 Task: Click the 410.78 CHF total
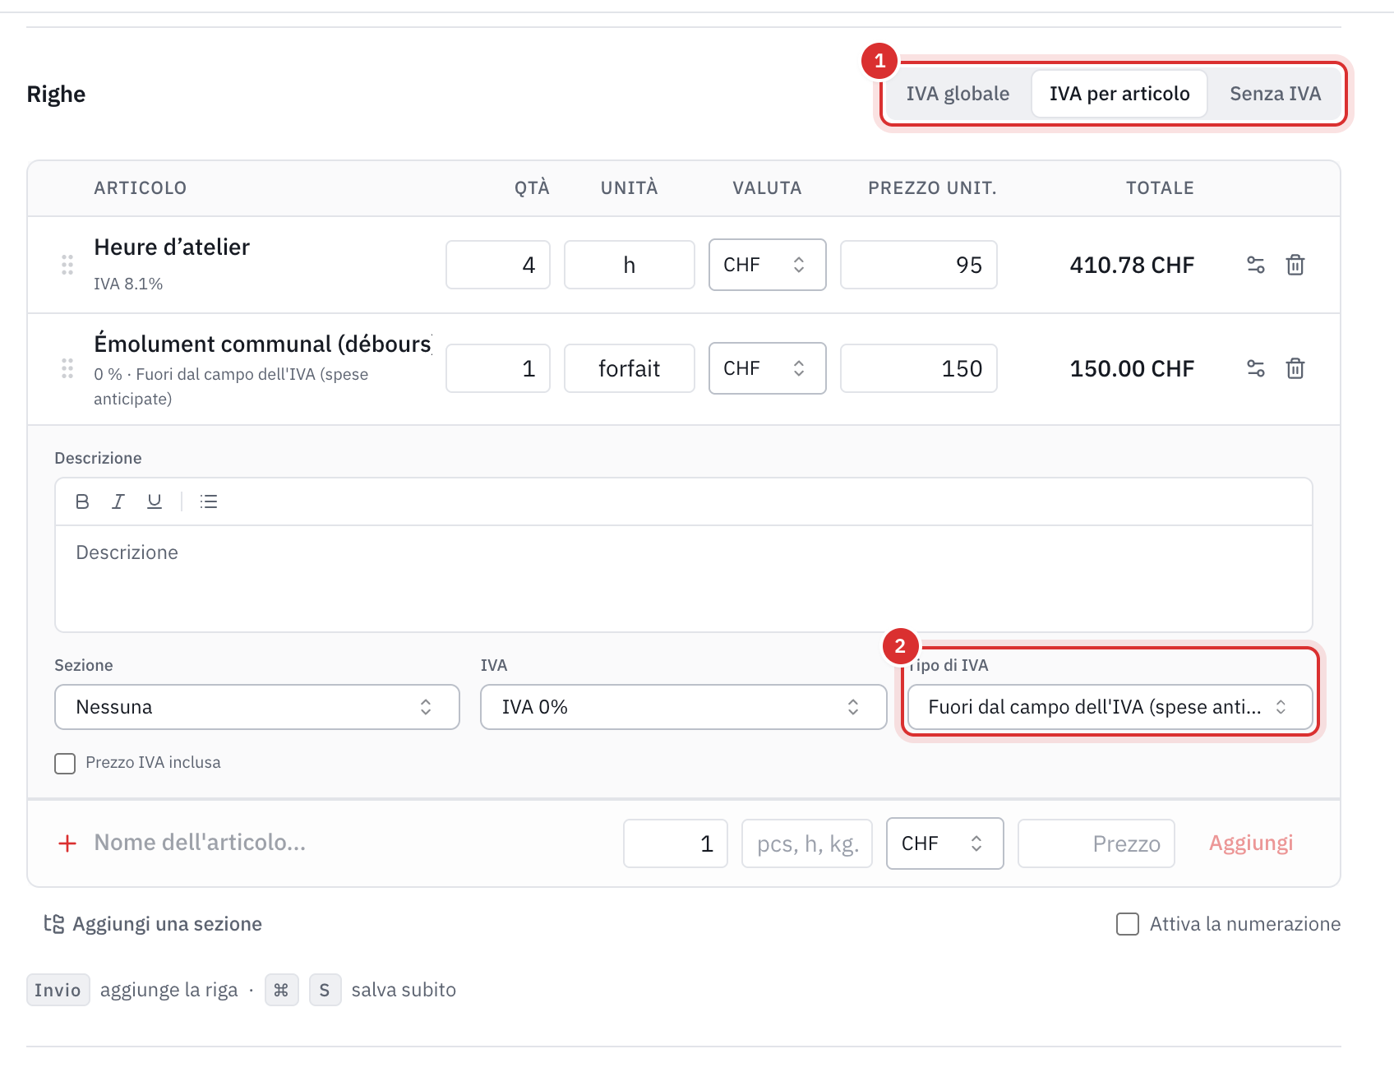click(x=1132, y=265)
